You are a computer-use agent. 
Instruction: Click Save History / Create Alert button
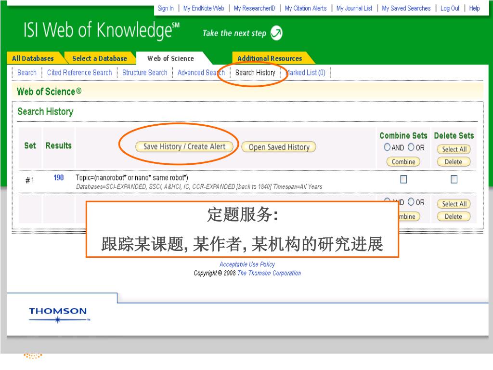(x=184, y=146)
